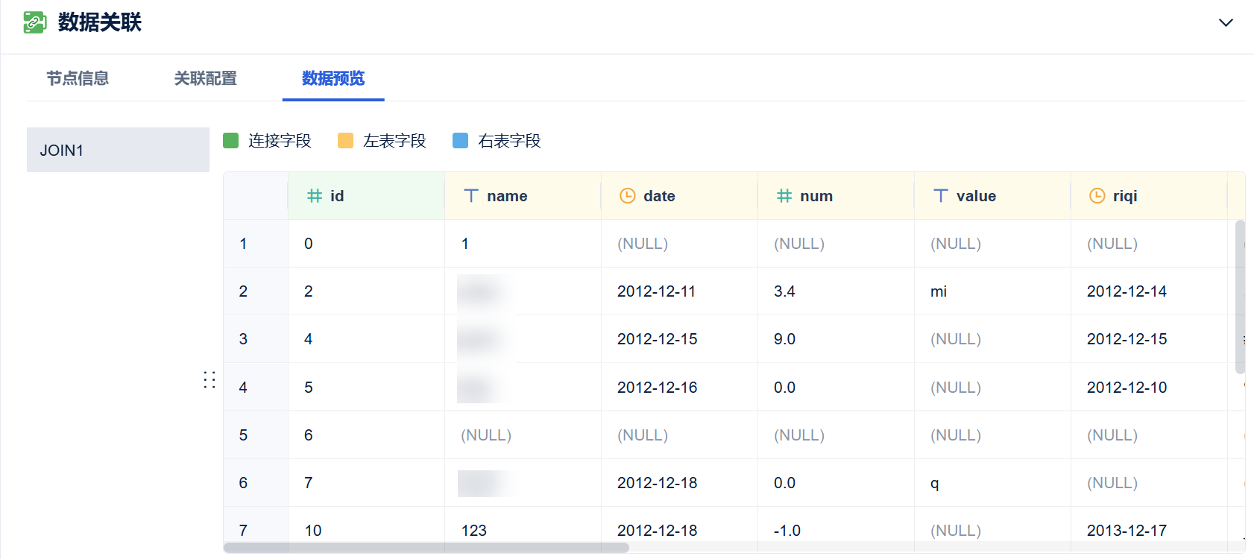Click the vertical scrollbar thumb

coord(1240,297)
